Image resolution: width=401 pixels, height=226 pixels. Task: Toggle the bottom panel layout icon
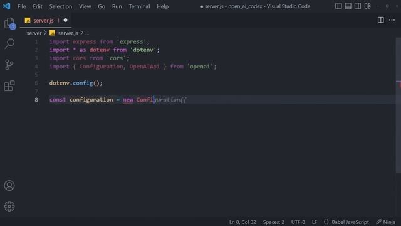click(x=348, y=6)
